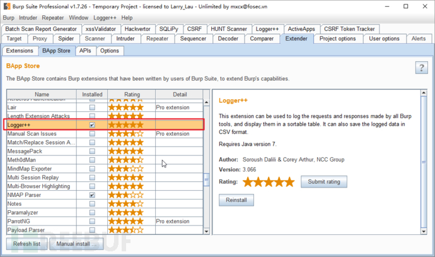435x257 pixels.
Task: Click the MindMap Exporter star rating
Action: (126, 169)
